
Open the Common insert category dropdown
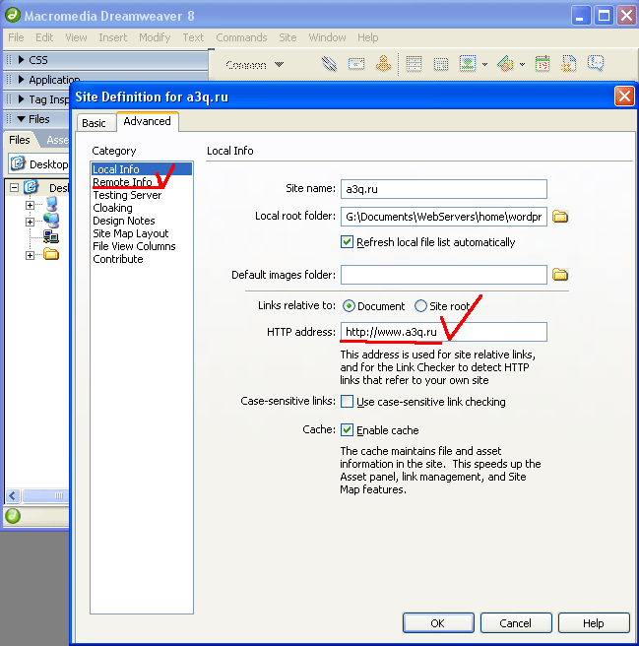(254, 65)
